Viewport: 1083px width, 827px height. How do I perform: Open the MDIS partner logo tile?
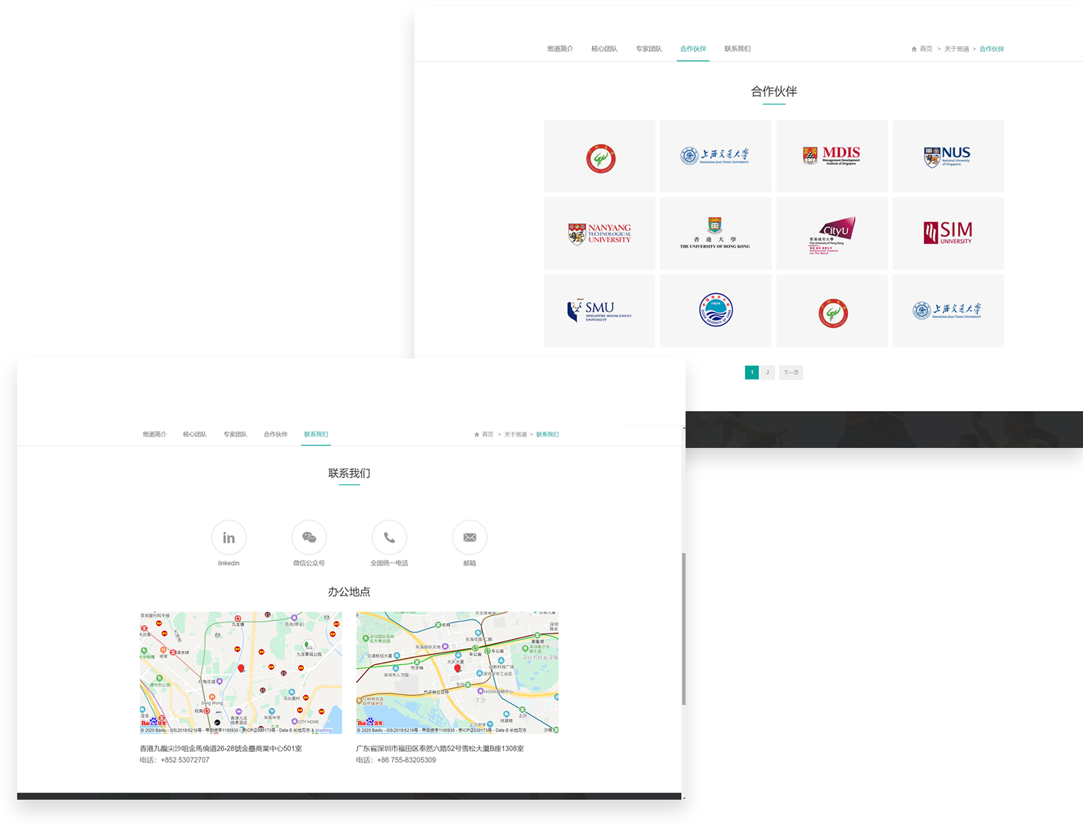tap(832, 156)
